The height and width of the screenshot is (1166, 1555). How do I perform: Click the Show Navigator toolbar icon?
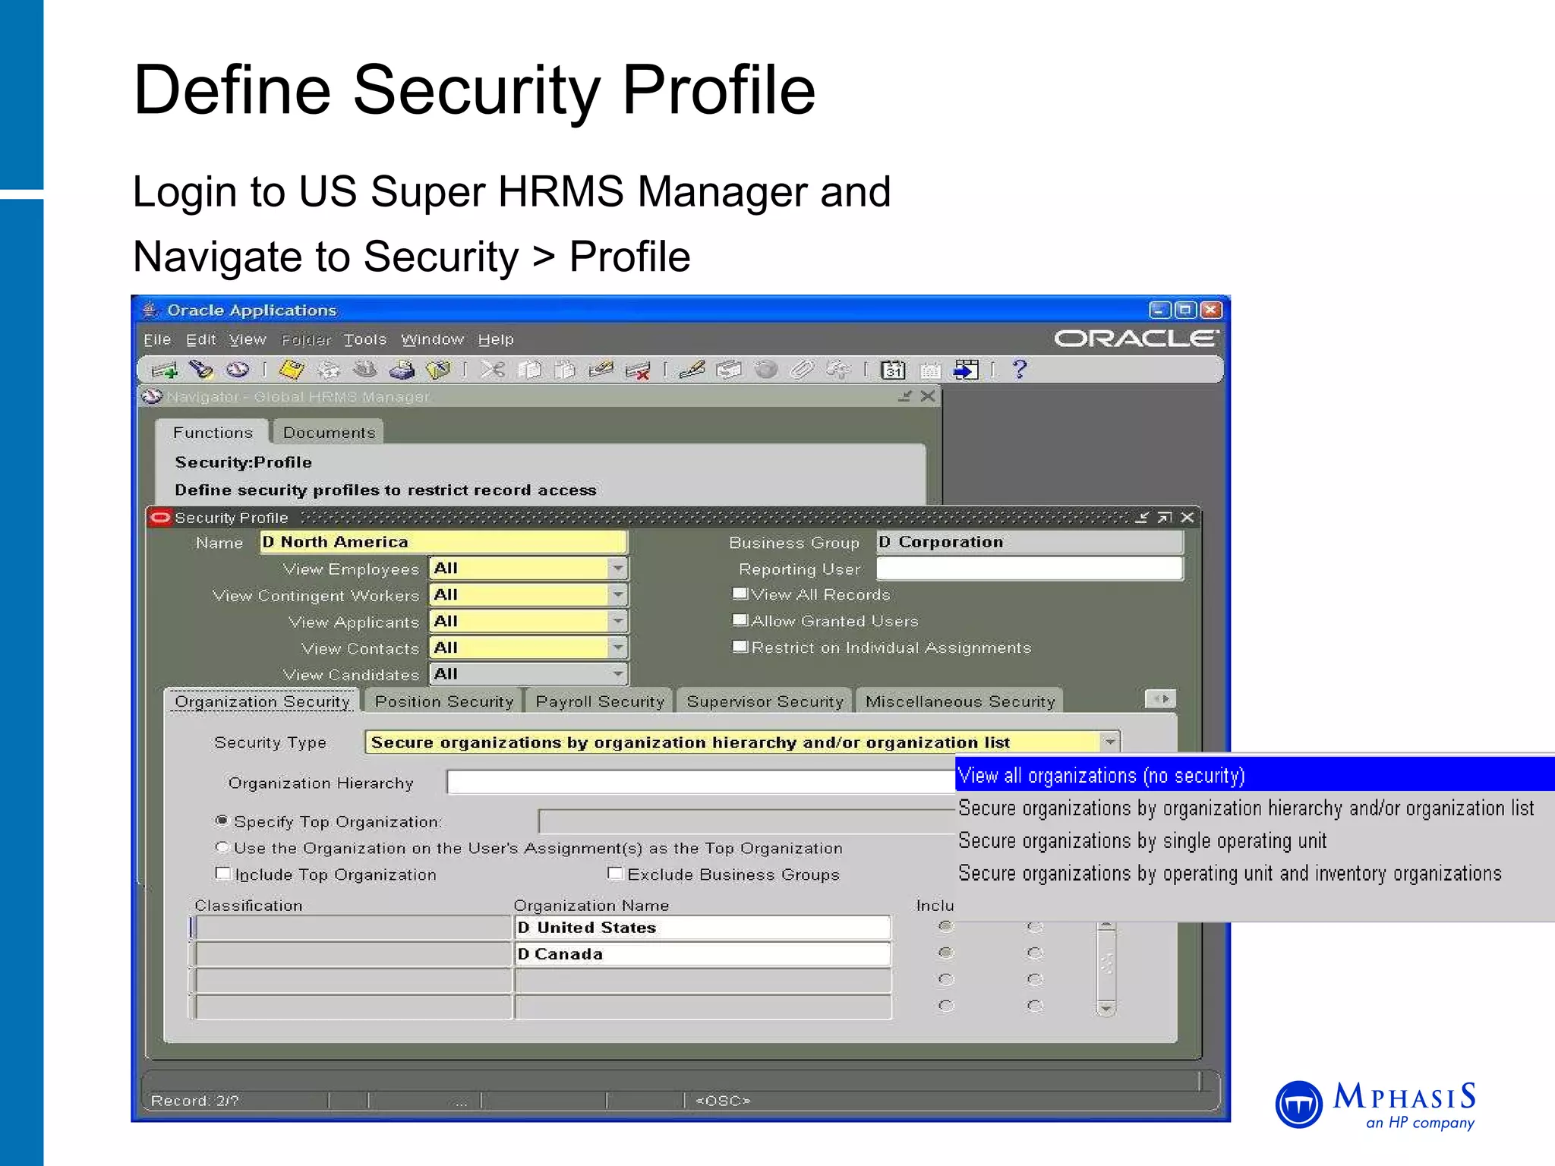click(238, 370)
